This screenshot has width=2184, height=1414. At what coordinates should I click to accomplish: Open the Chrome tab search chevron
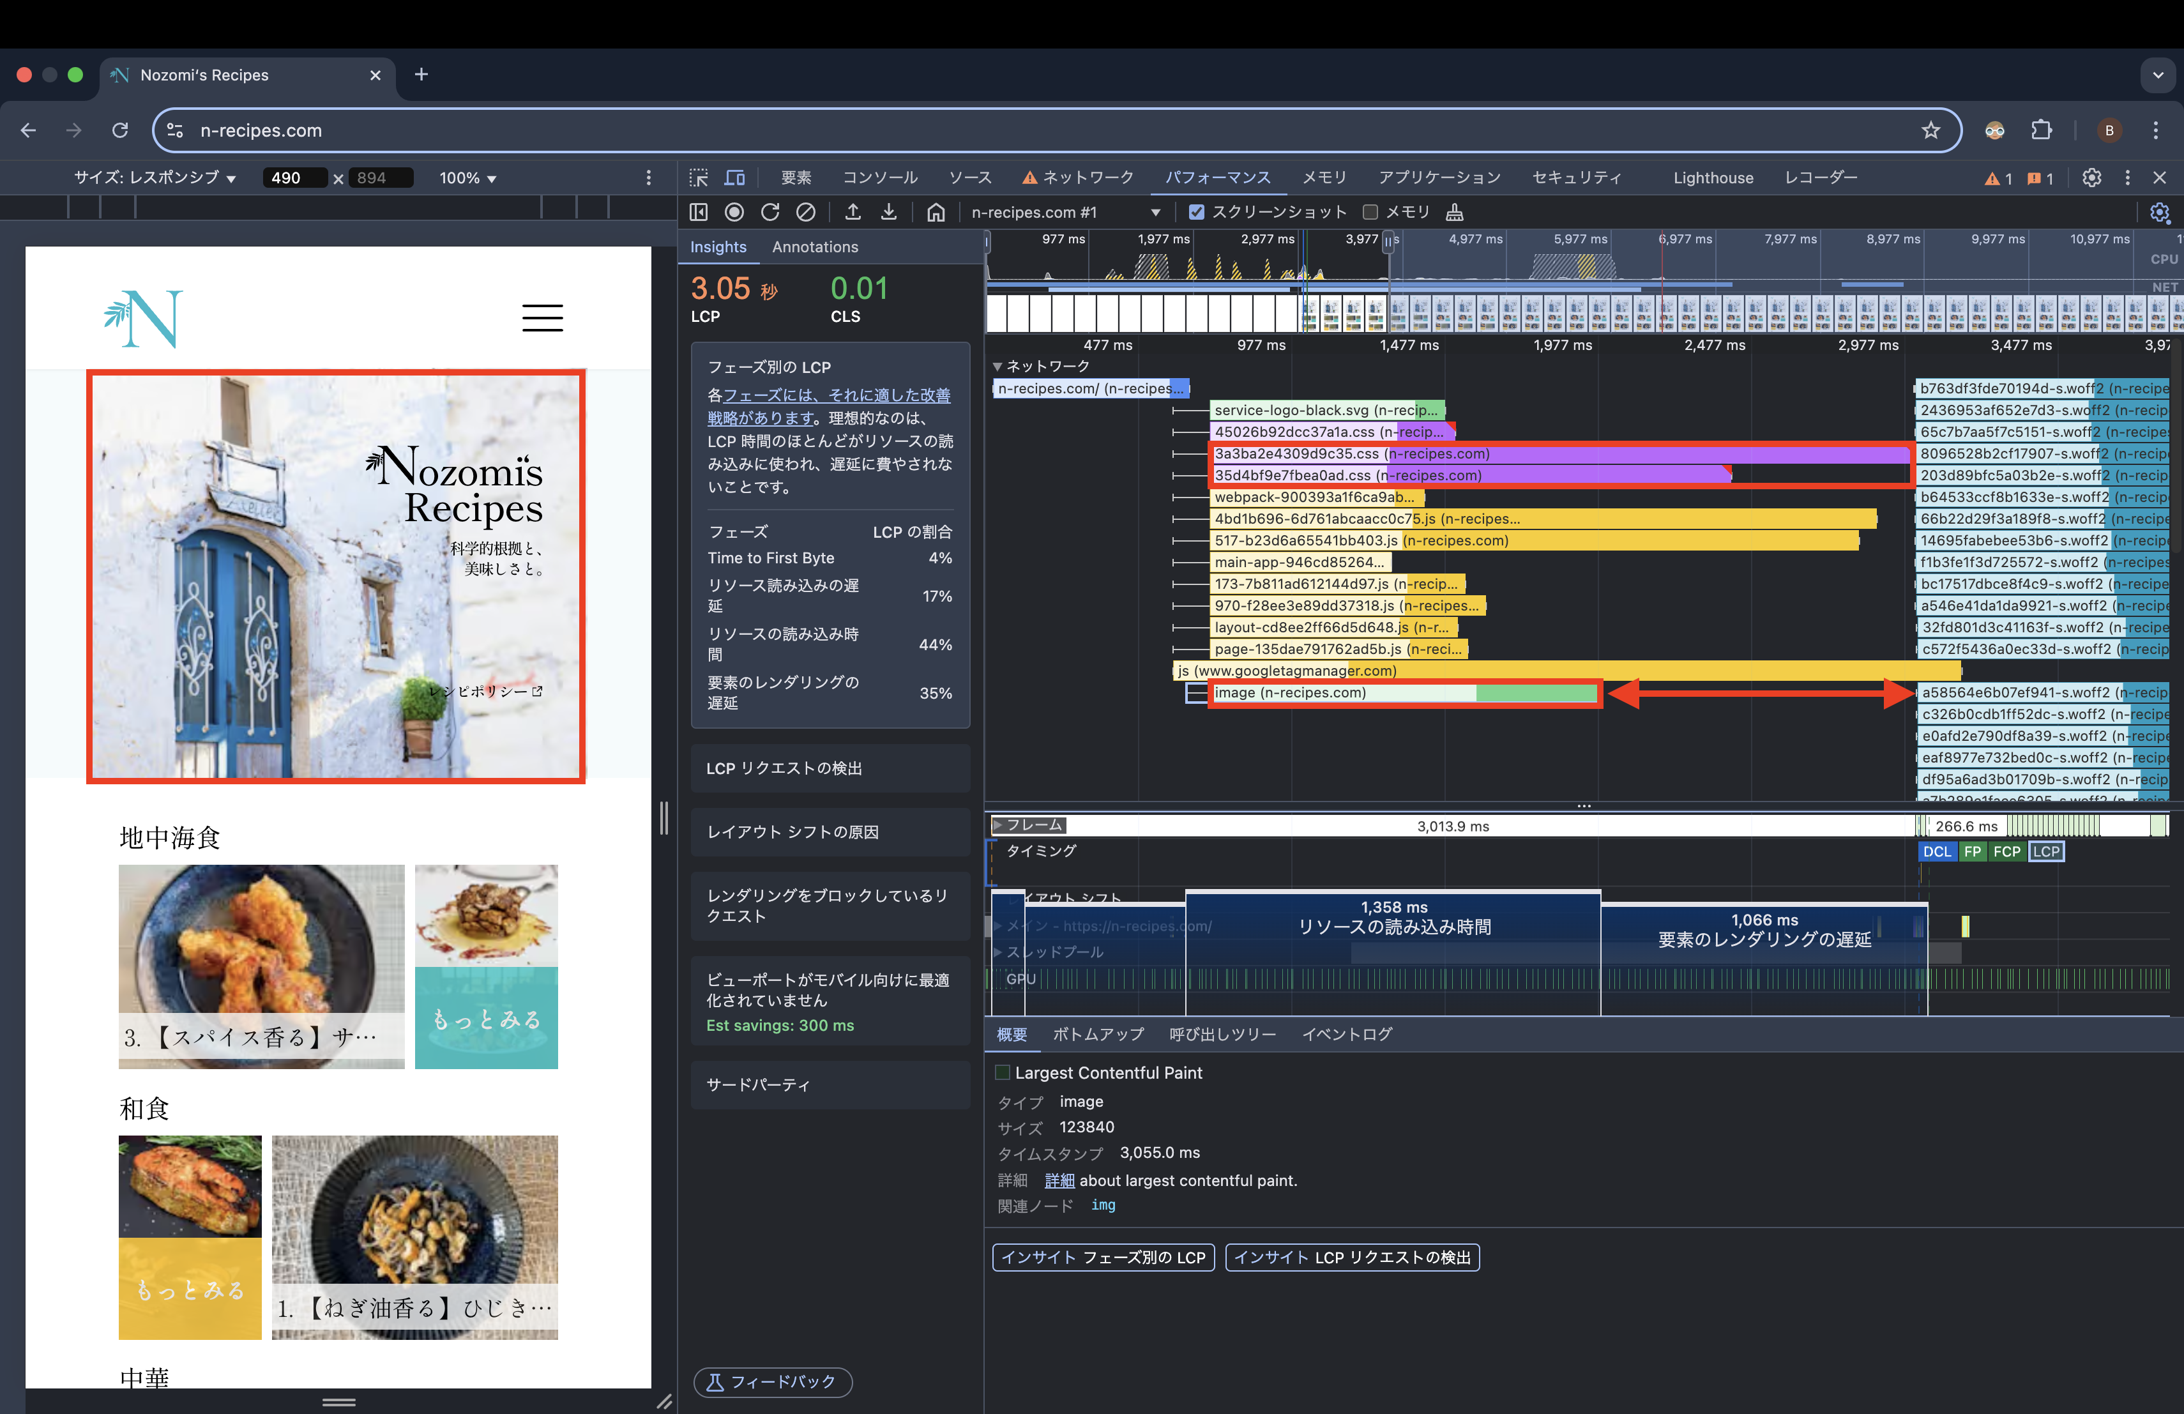point(2157,75)
